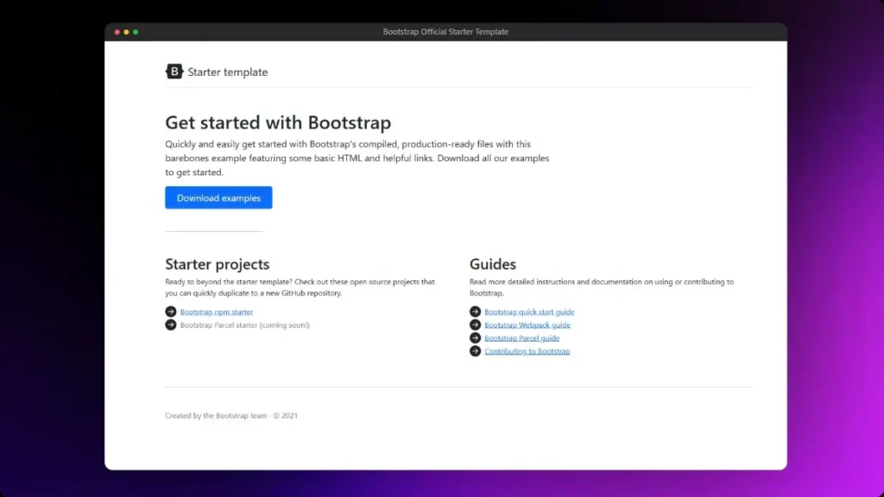The width and height of the screenshot is (884, 497).
Task: Maximize the window with the green button
Action: coord(136,32)
